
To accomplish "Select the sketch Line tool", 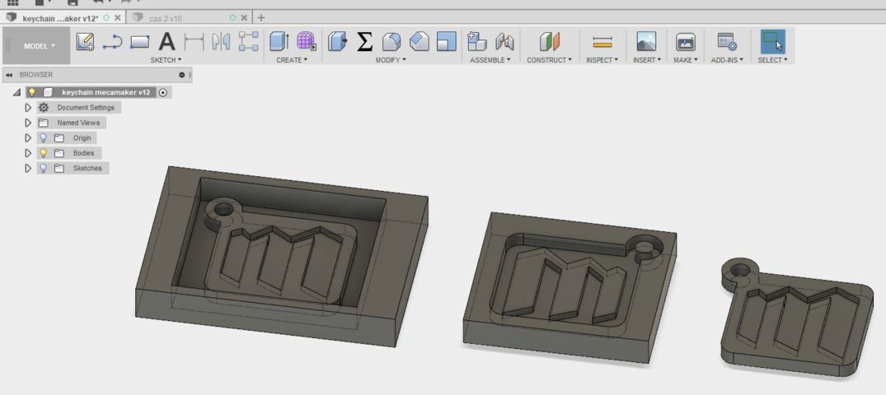I will [x=112, y=42].
